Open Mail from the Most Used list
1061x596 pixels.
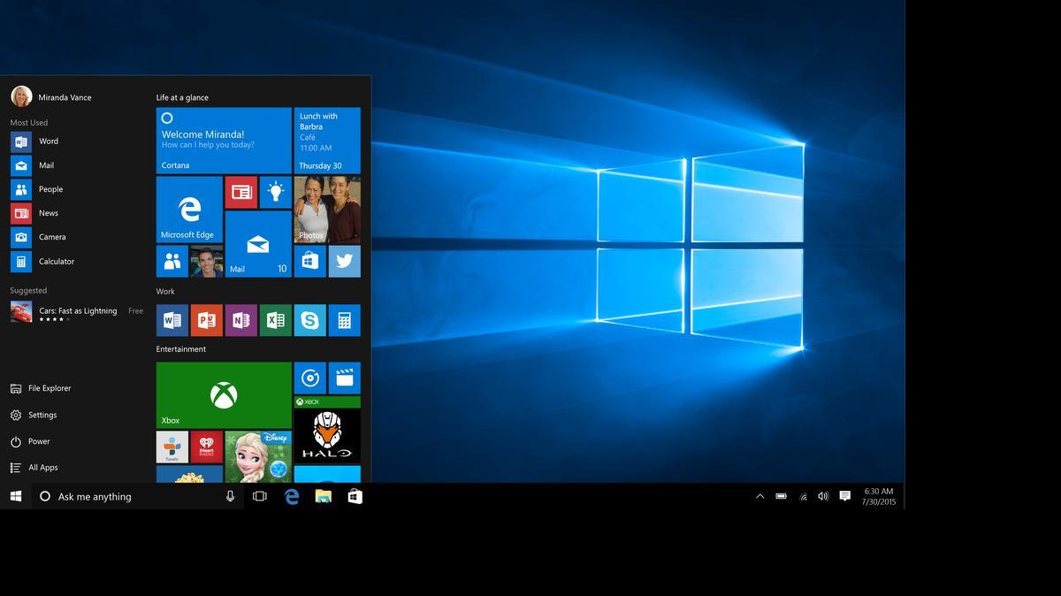pos(78,165)
